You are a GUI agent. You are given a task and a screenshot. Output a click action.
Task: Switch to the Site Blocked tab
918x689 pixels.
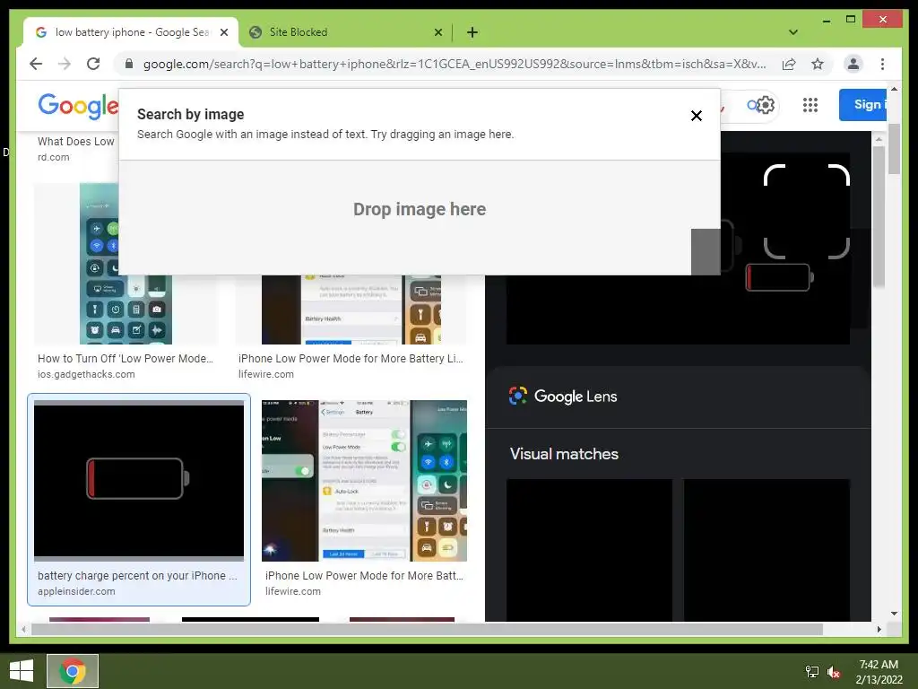tap(344, 32)
